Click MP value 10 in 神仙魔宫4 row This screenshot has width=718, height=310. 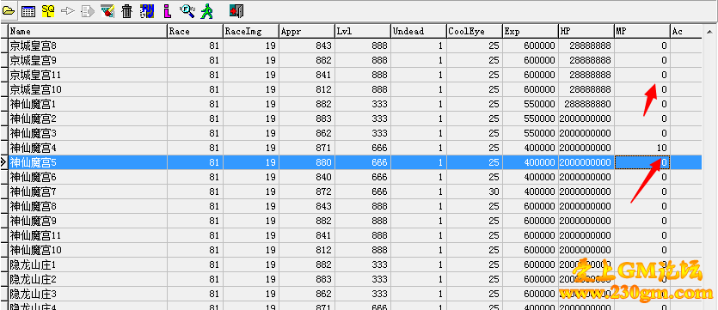642,149
